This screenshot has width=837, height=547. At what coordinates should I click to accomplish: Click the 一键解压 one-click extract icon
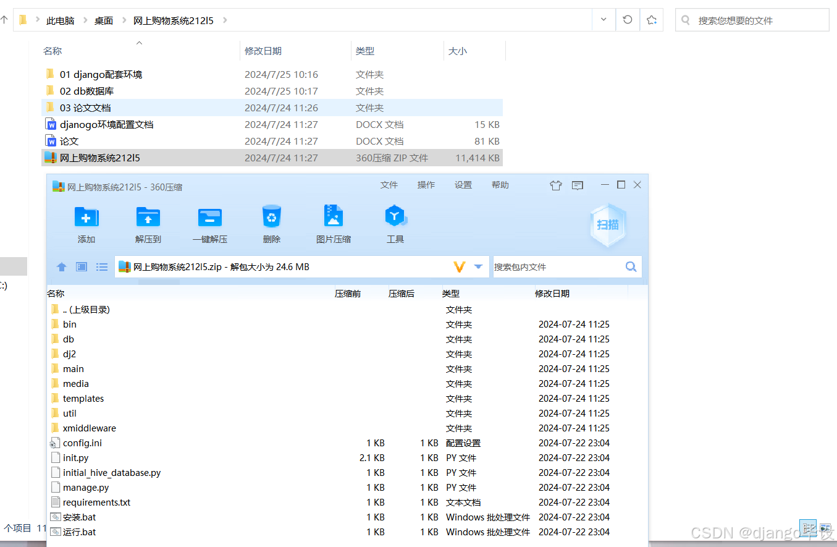[x=210, y=217]
